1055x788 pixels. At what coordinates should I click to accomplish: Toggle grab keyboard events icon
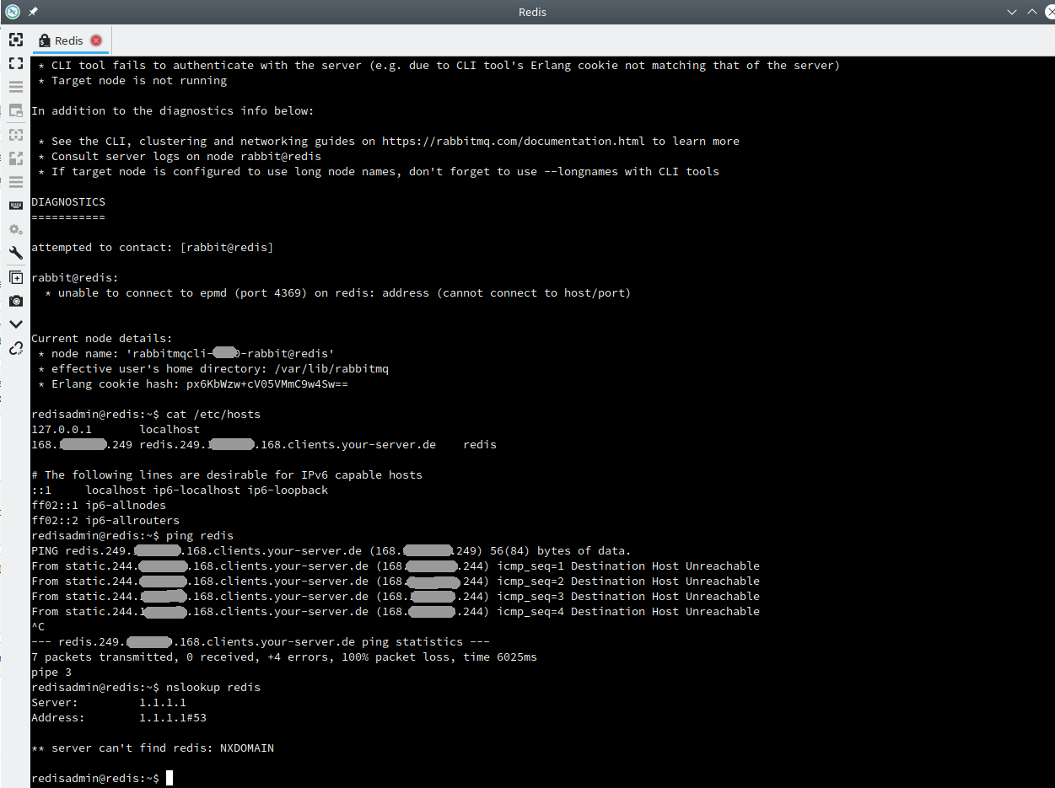tap(15, 206)
